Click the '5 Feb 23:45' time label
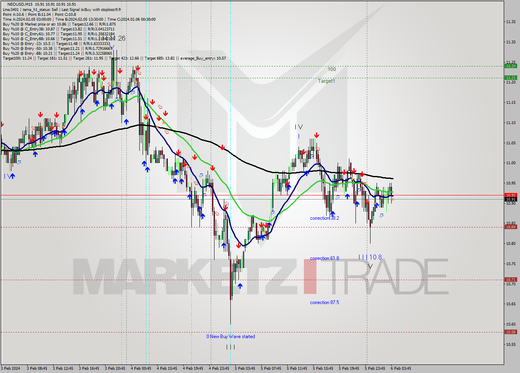The height and width of the screenshot is (373, 520). 374,369
